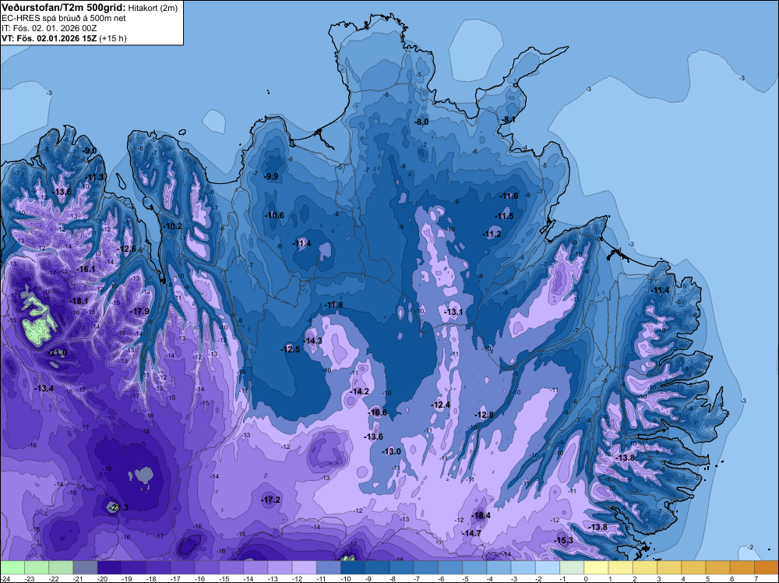Click the -12.6 temperature value
This screenshot has width=779, height=583.
tap(127, 249)
